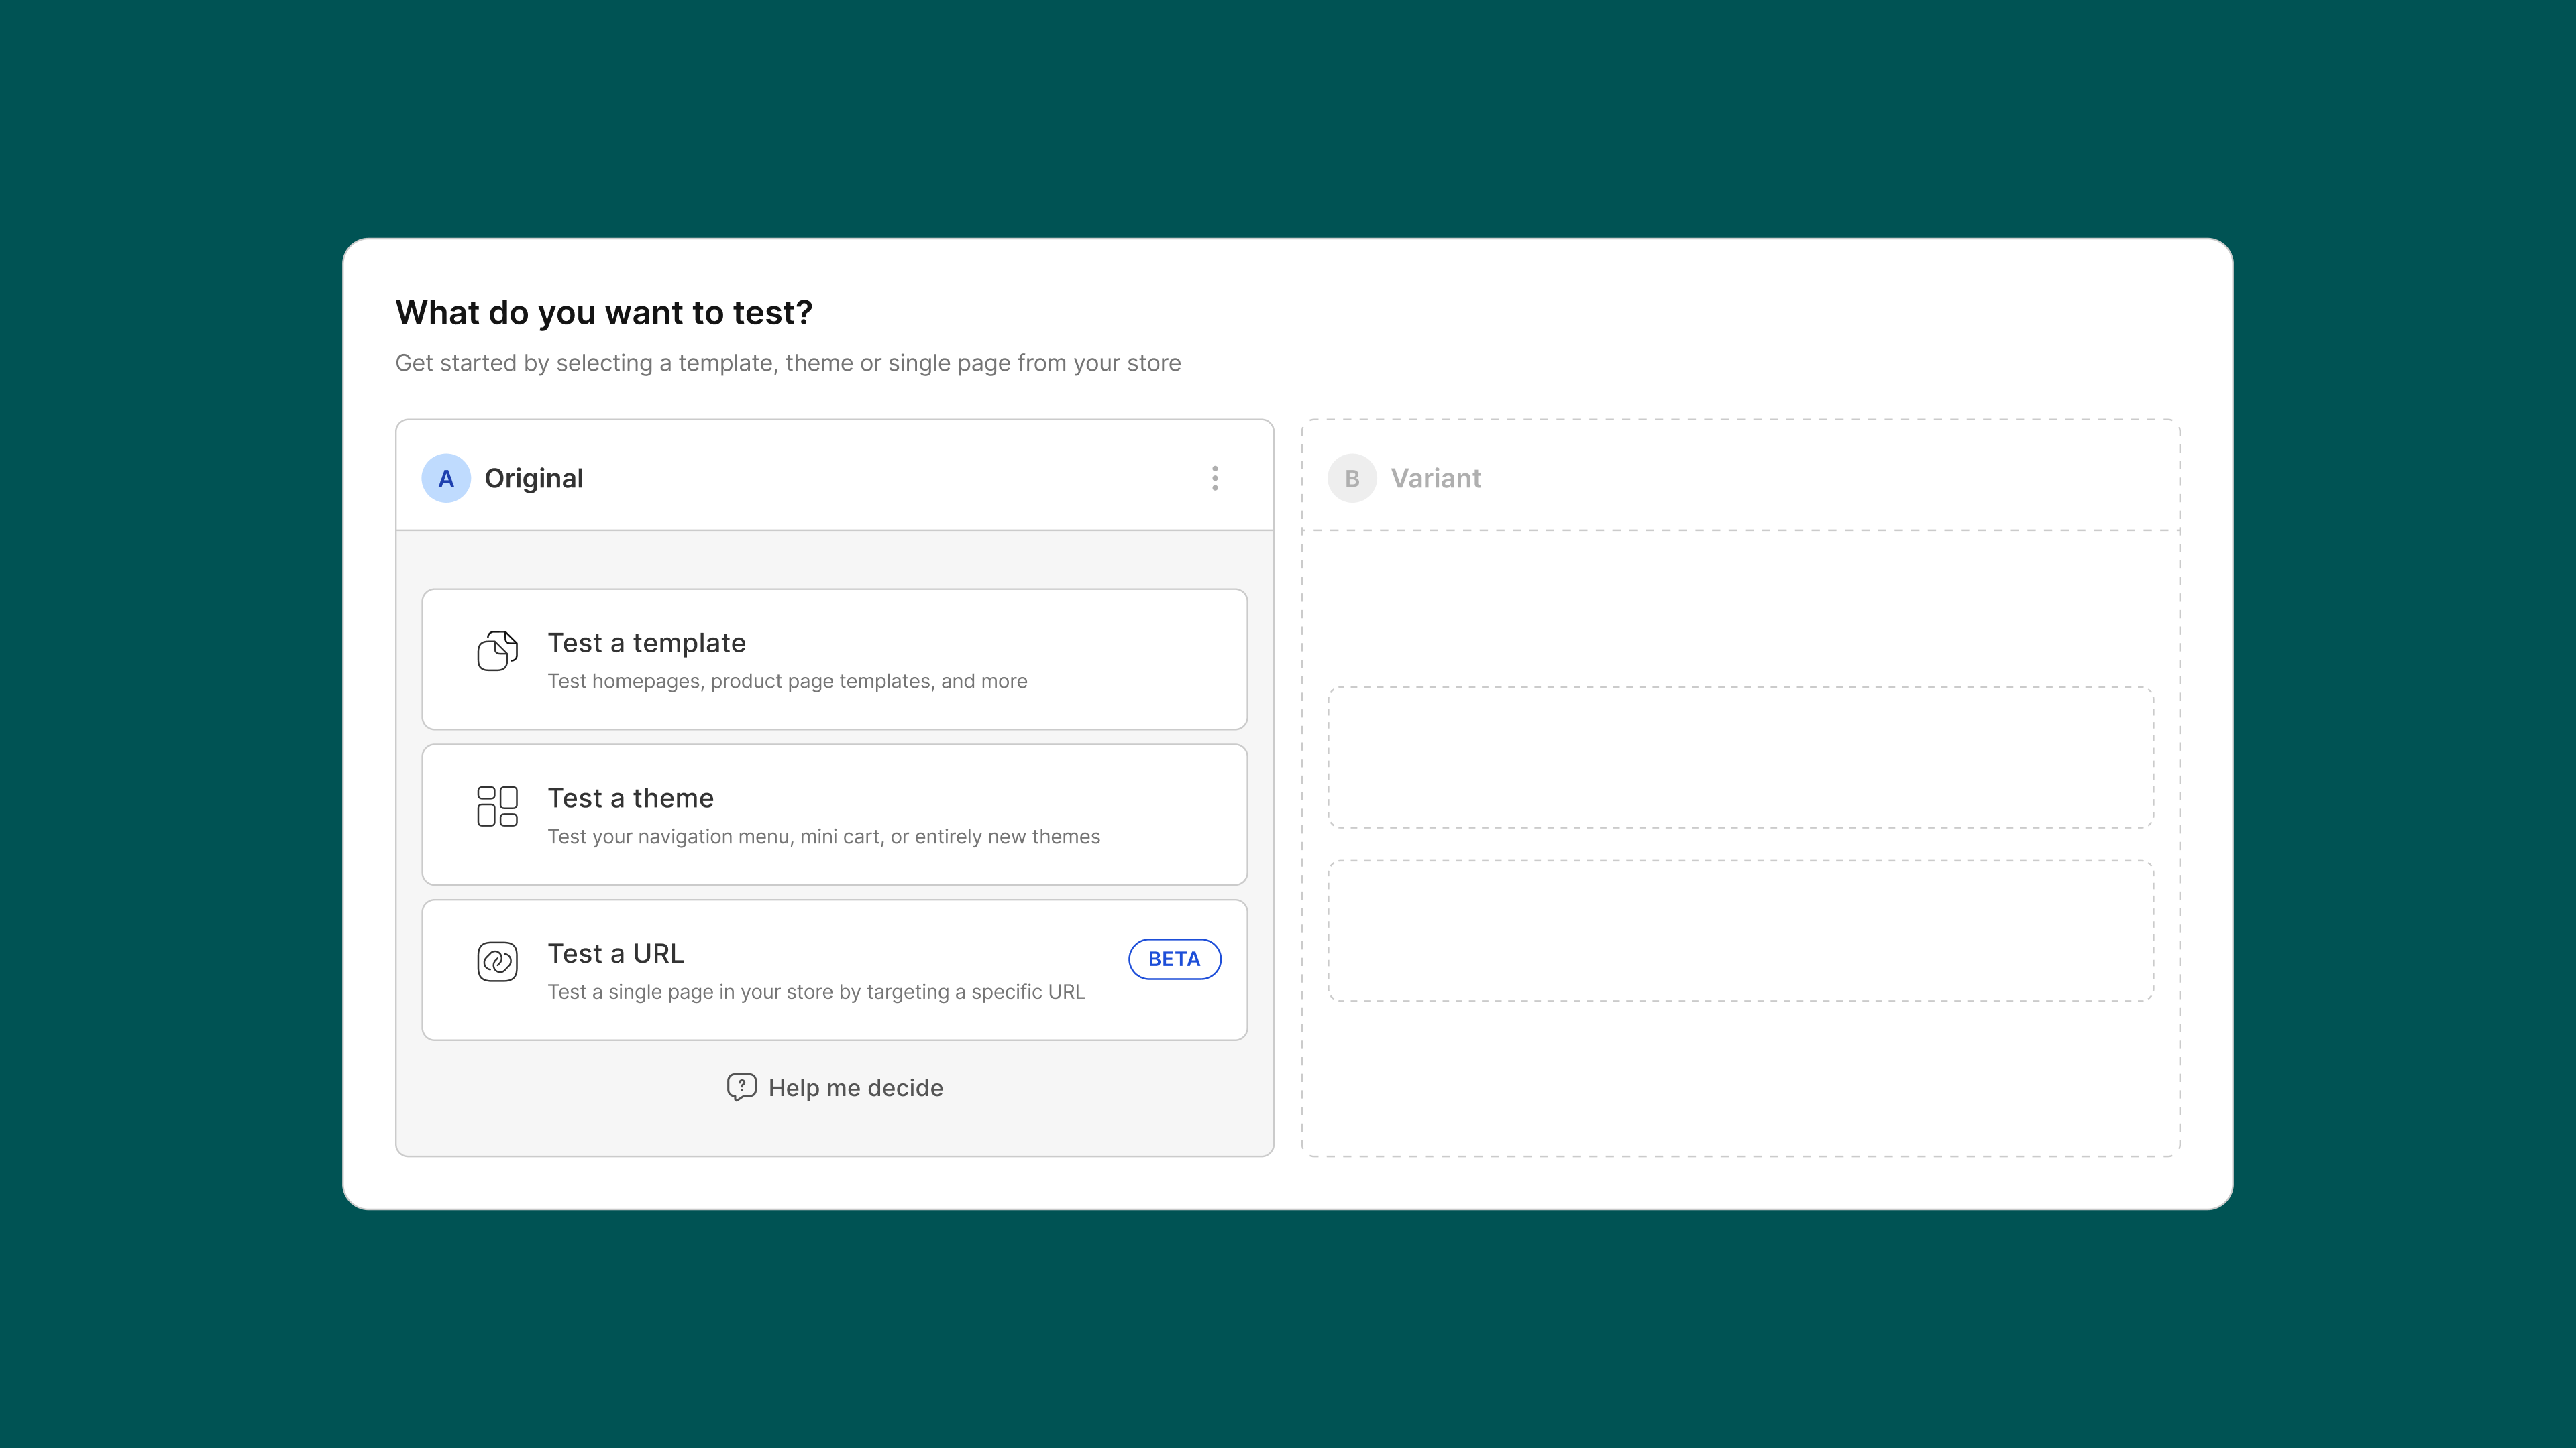Click the theme grid layout icon
The height and width of the screenshot is (1448, 2576).
pyautogui.click(x=497, y=805)
